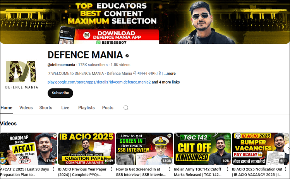Open 'IB ACIO 2025 Notification Out' video title

[257, 172]
